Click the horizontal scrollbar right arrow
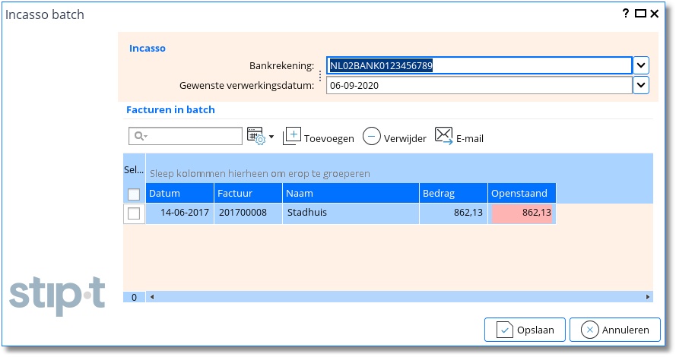The width and height of the screenshot is (676, 357). [648, 297]
